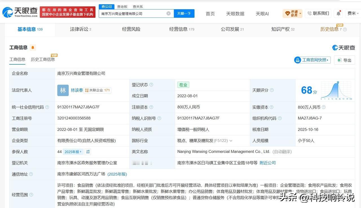The image size is (361, 208).
Task: Open the 经营风险 tab
Action: point(131,29)
